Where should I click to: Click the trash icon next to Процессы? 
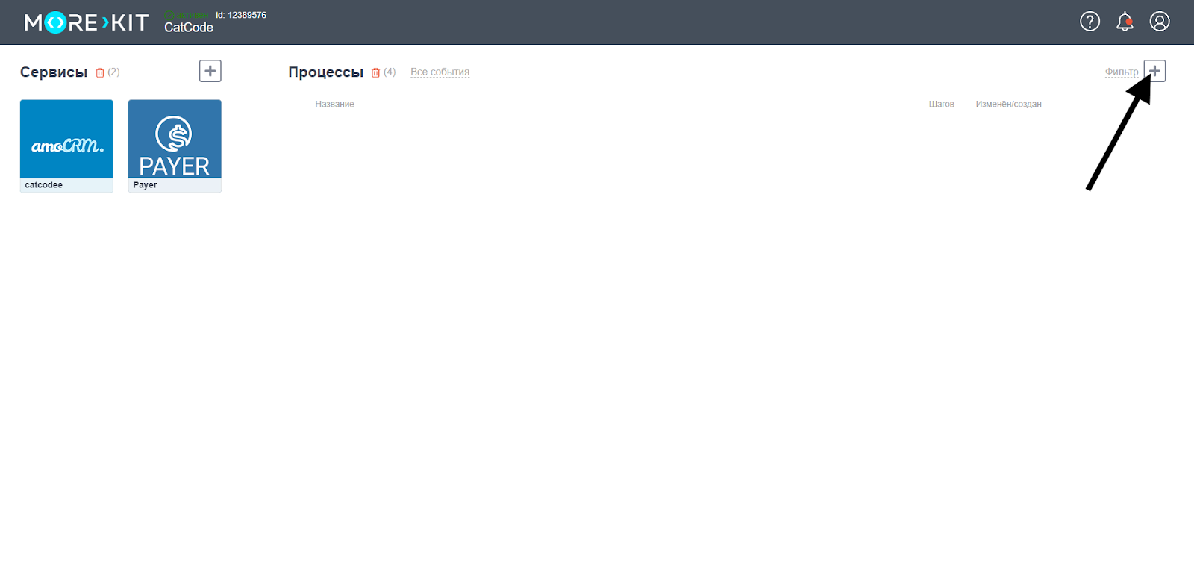click(376, 72)
